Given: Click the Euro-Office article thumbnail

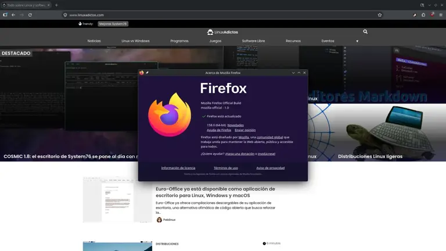Looking at the screenshot, I should coord(117,199).
